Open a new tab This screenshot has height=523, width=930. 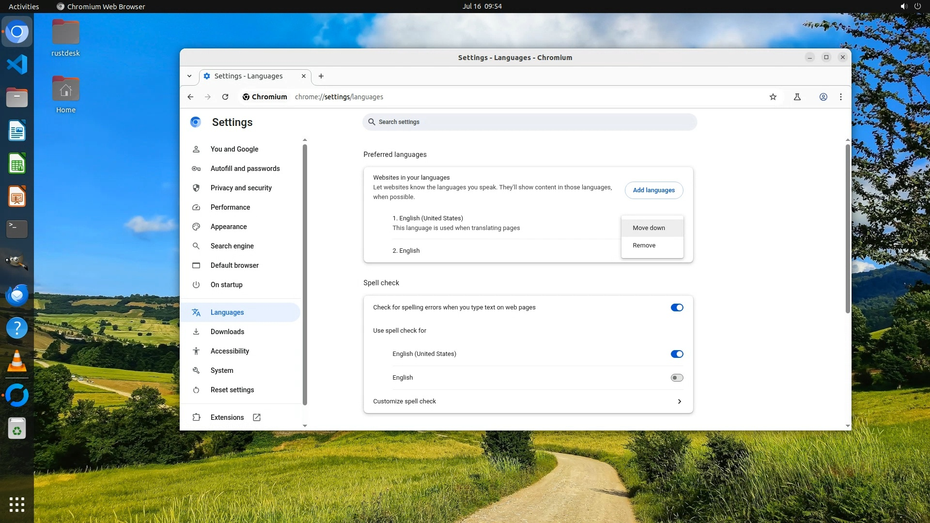pos(321,76)
